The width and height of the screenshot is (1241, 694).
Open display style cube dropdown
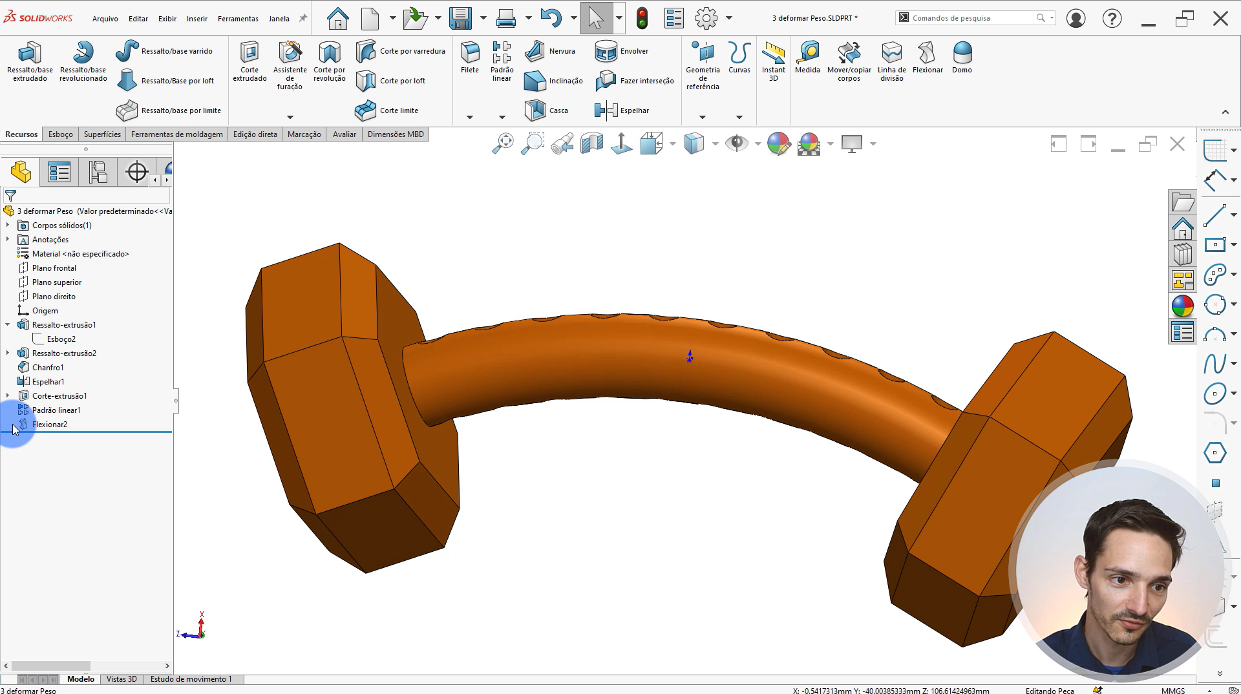pos(715,143)
